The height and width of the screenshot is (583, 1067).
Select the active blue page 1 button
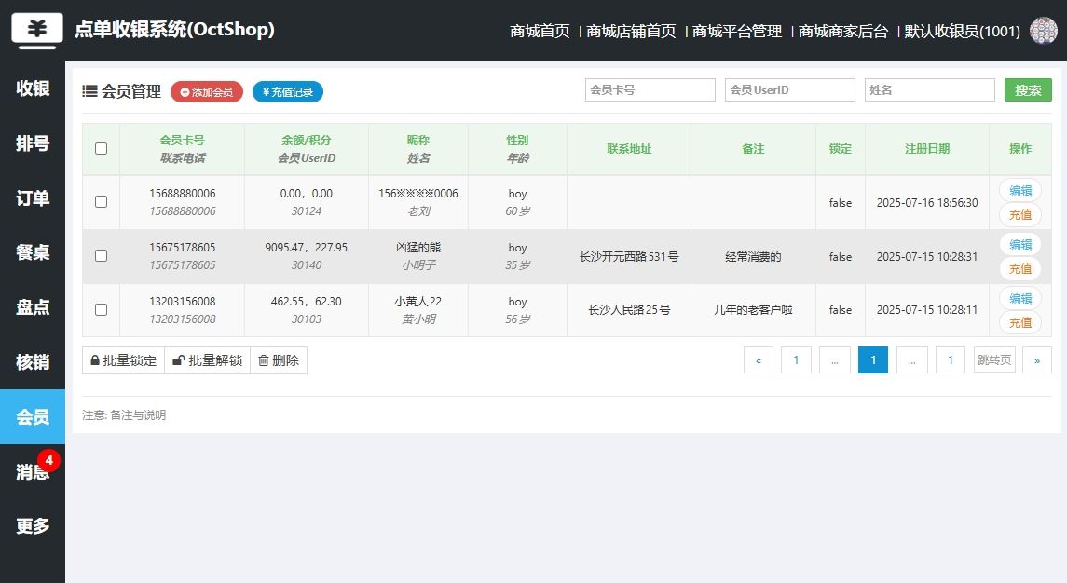coord(873,360)
